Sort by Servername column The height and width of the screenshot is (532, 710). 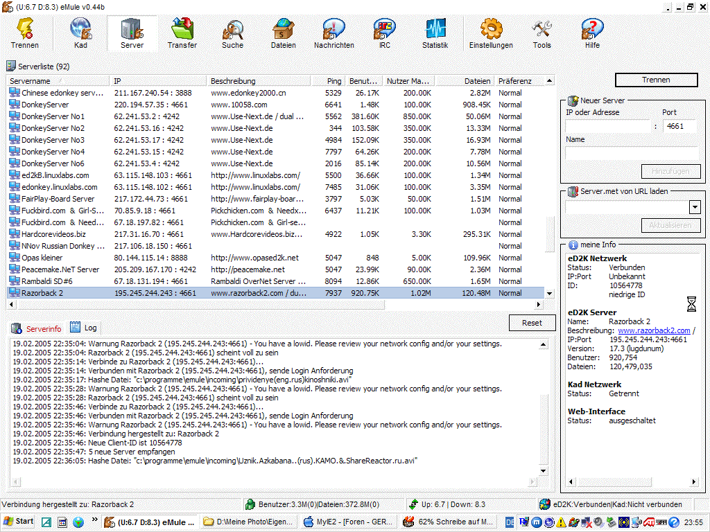(58, 81)
